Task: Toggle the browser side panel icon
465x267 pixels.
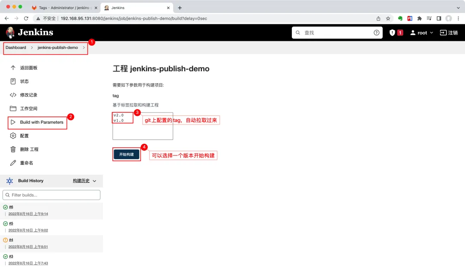Action: point(439,18)
